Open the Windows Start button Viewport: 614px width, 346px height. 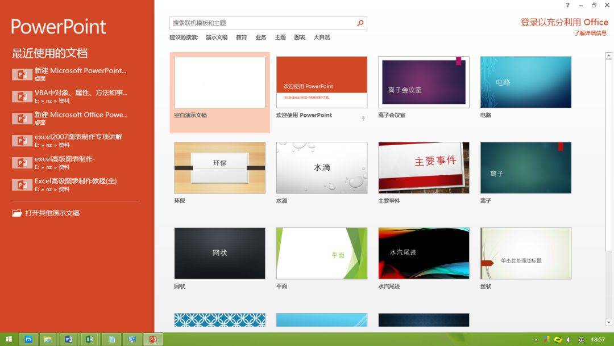tap(9, 339)
